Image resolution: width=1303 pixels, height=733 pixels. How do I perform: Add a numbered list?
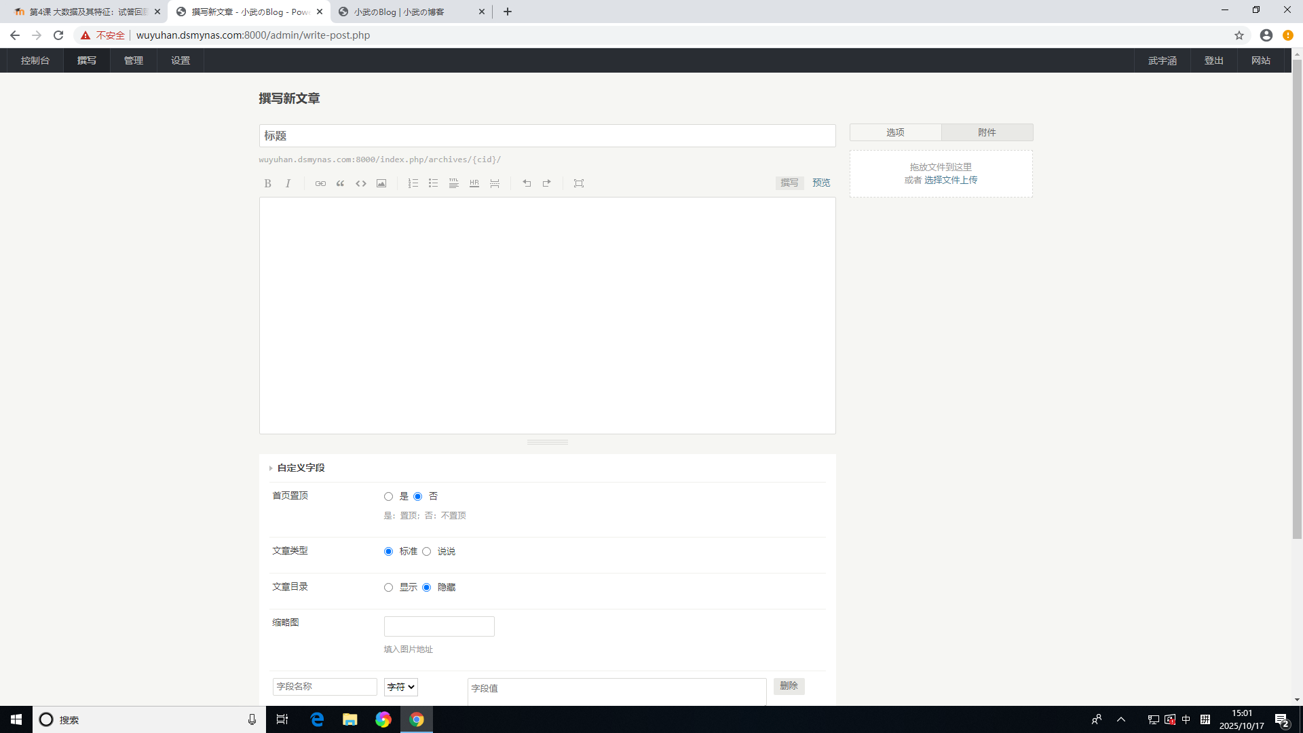413,183
